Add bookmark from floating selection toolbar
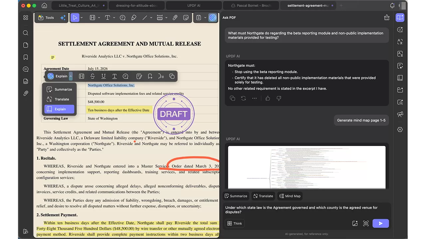The image size is (426, 239). (x=150, y=76)
